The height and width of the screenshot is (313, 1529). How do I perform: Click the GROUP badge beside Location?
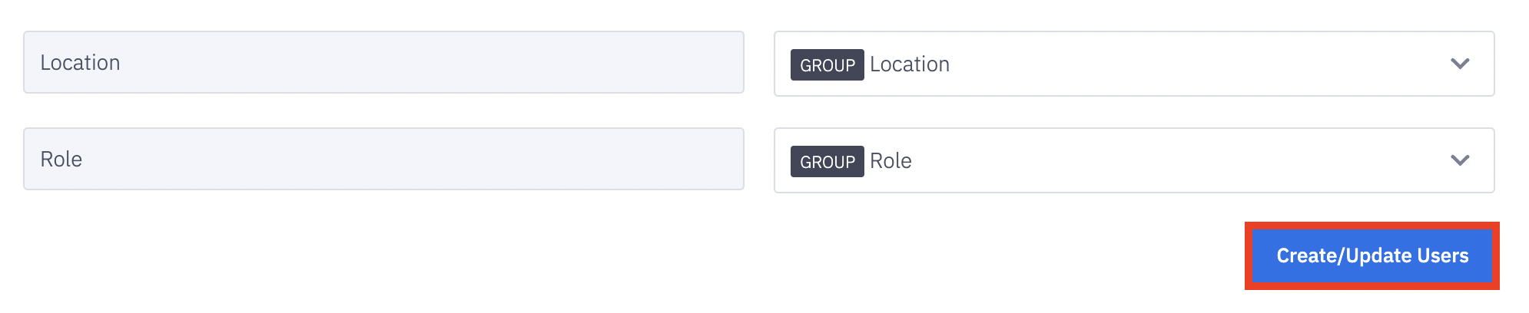pos(827,64)
